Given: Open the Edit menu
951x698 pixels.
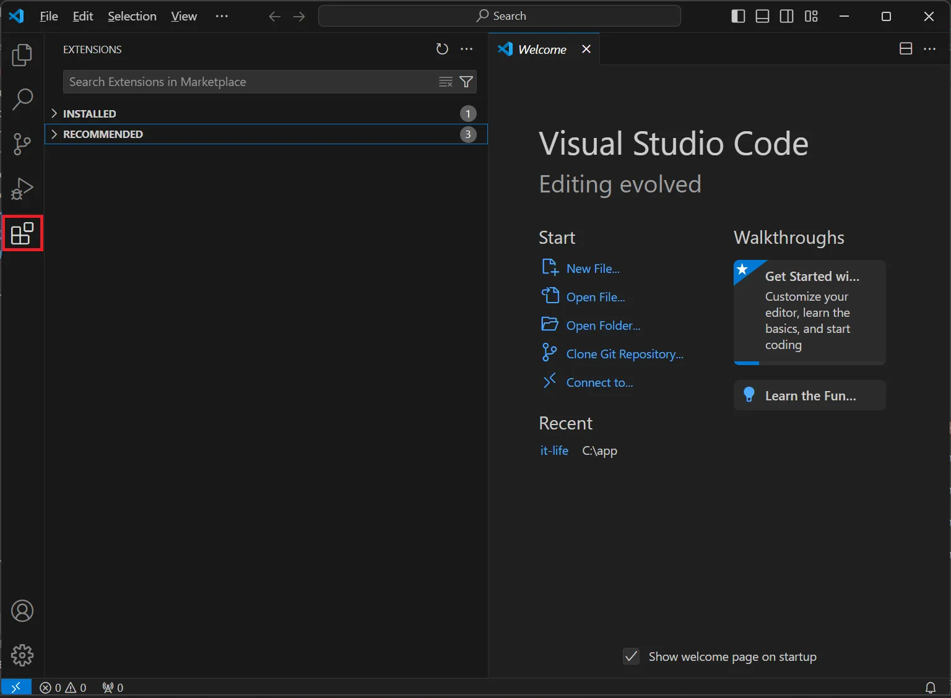Looking at the screenshot, I should [x=83, y=16].
